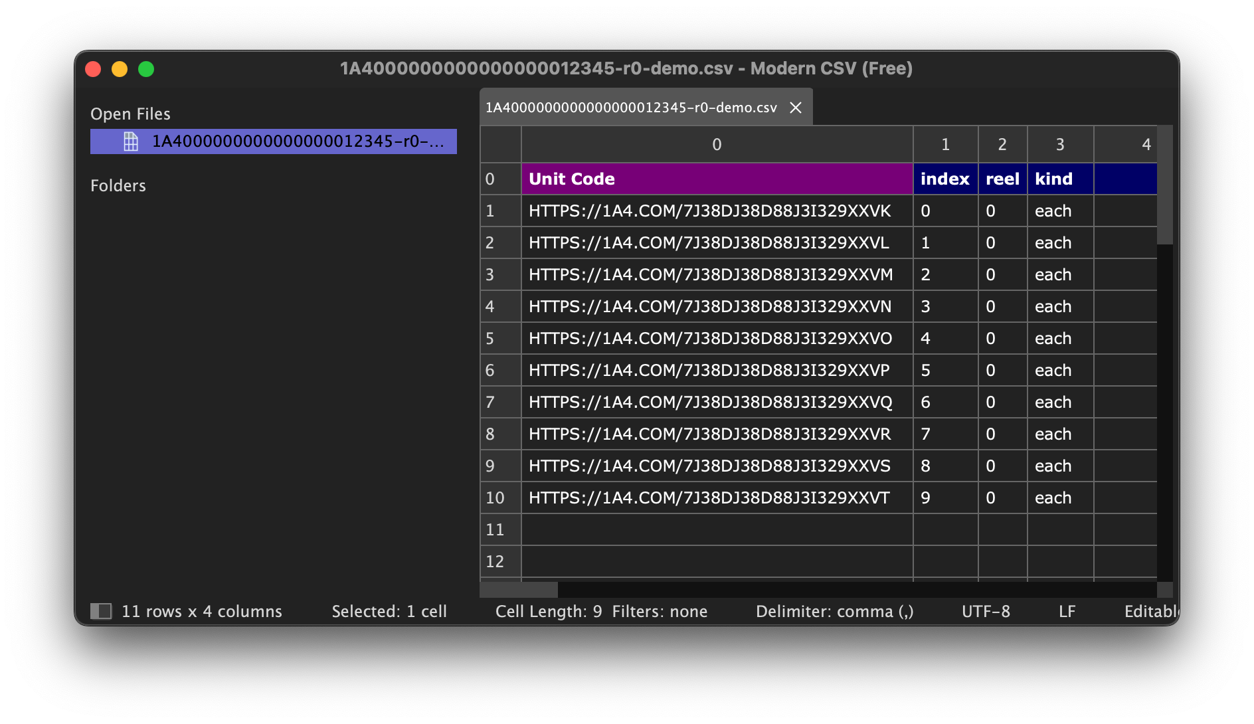Open the UTF-8 encoding selector
This screenshot has height=724, width=1254.
[986, 611]
